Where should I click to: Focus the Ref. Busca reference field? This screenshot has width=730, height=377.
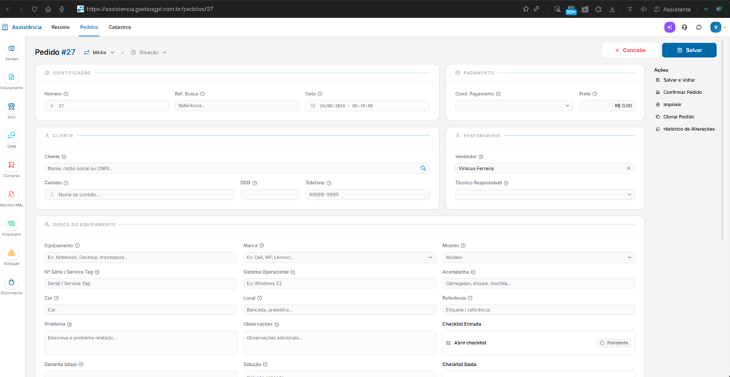point(237,106)
